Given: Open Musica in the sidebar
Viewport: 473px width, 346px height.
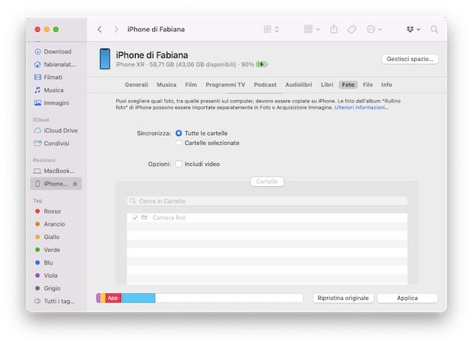Looking at the screenshot, I should [x=49, y=90].
